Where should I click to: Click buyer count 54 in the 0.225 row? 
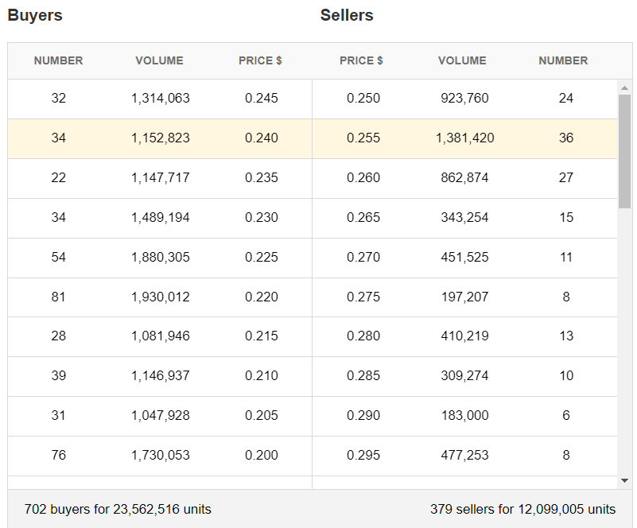click(59, 258)
